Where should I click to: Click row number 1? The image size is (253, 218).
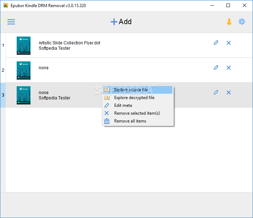3,45
